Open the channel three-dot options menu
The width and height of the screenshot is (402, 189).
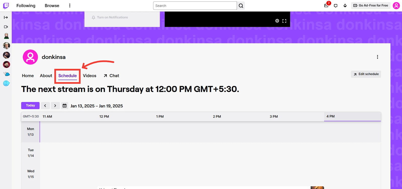(x=377, y=57)
